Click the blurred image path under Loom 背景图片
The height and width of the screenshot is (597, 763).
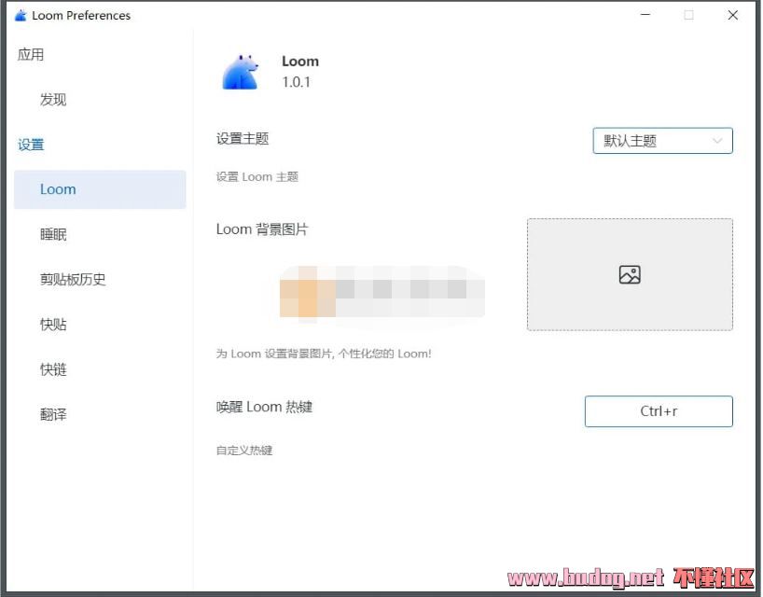click(382, 292)
